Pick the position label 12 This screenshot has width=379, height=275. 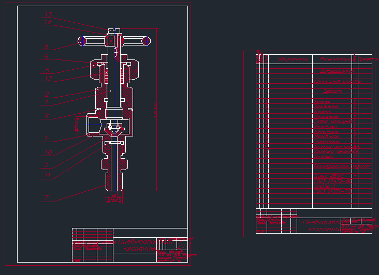[48, 79]
